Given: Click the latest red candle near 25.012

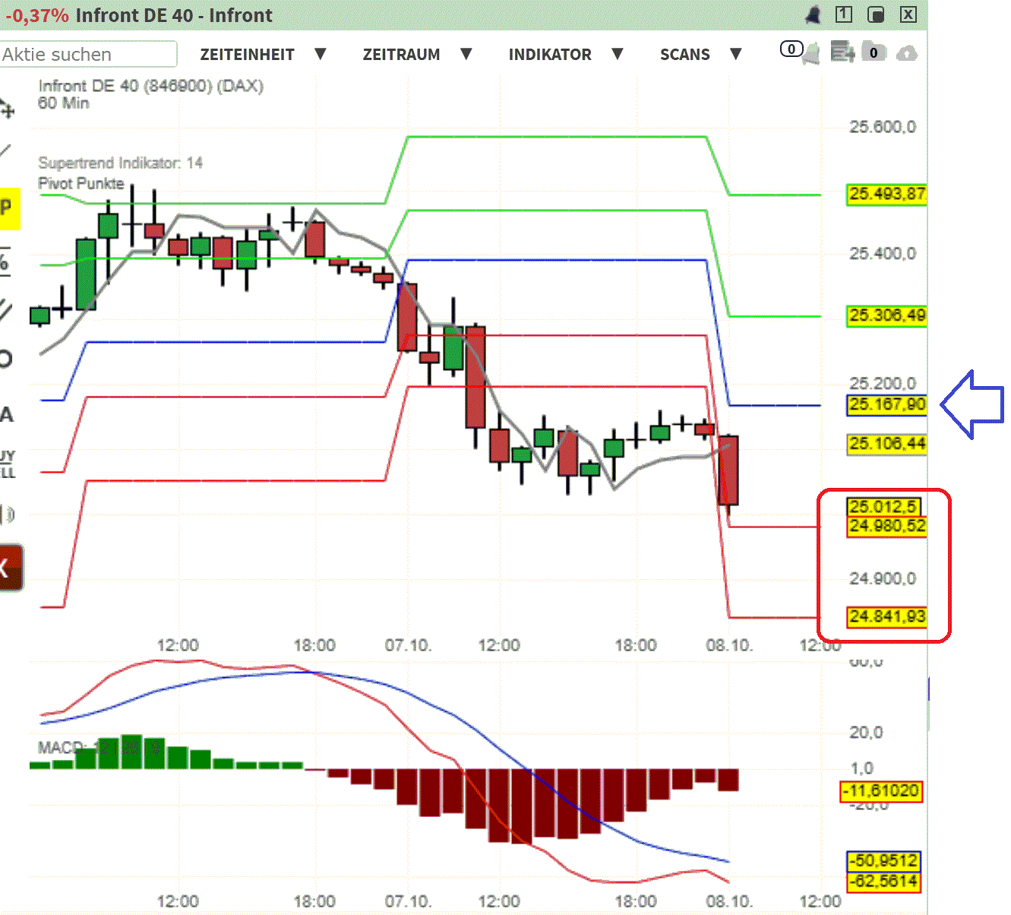Looking at the screenshot, I should point(728,470).
